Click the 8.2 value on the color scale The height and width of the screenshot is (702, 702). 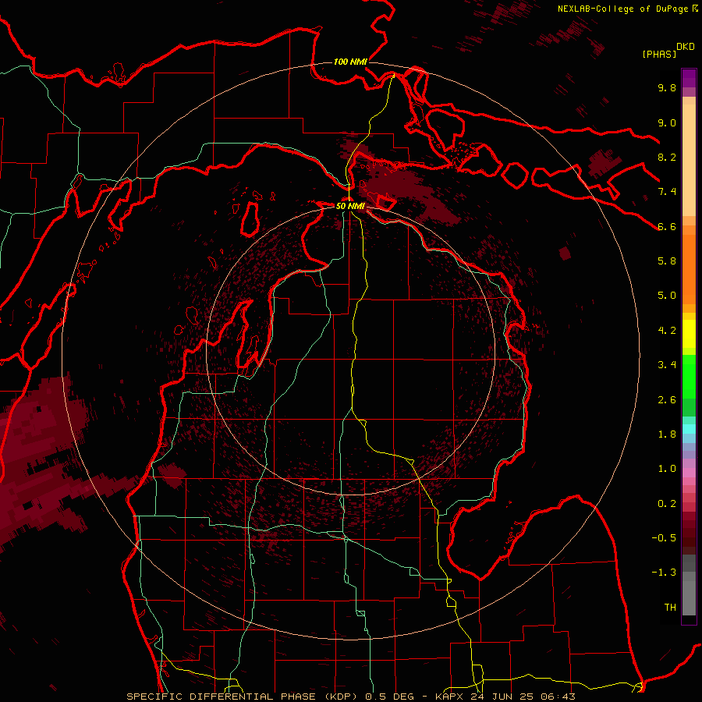point(667,157)
